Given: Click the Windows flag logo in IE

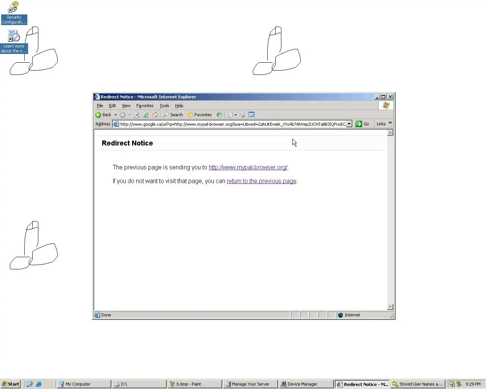Looking at the screenshot, I should coord(386,106).
